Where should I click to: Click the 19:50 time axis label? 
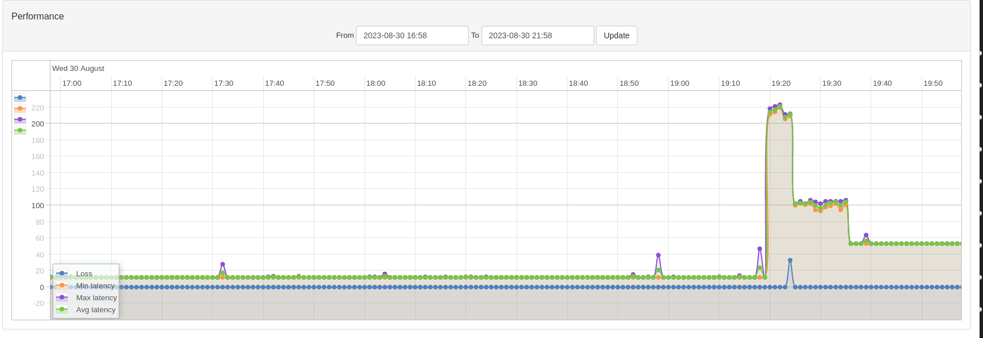point(933,83)
